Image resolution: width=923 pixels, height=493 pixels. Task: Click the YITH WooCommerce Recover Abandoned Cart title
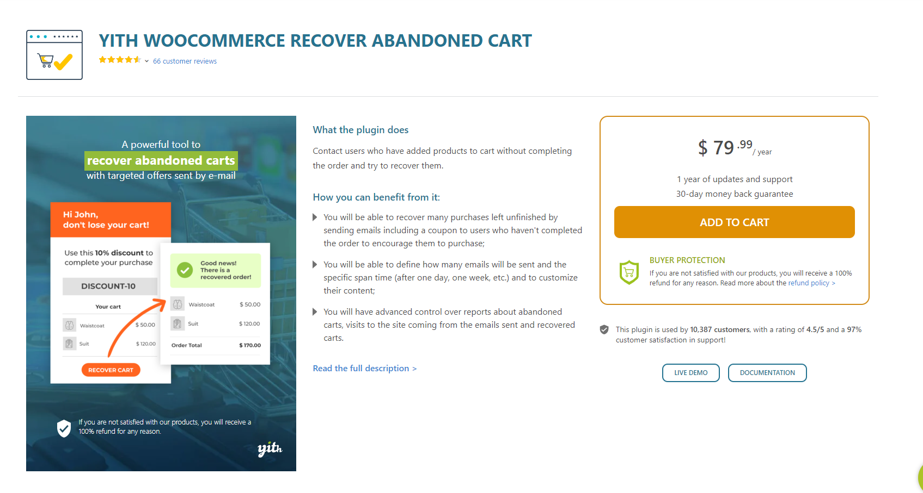point(315,41)
